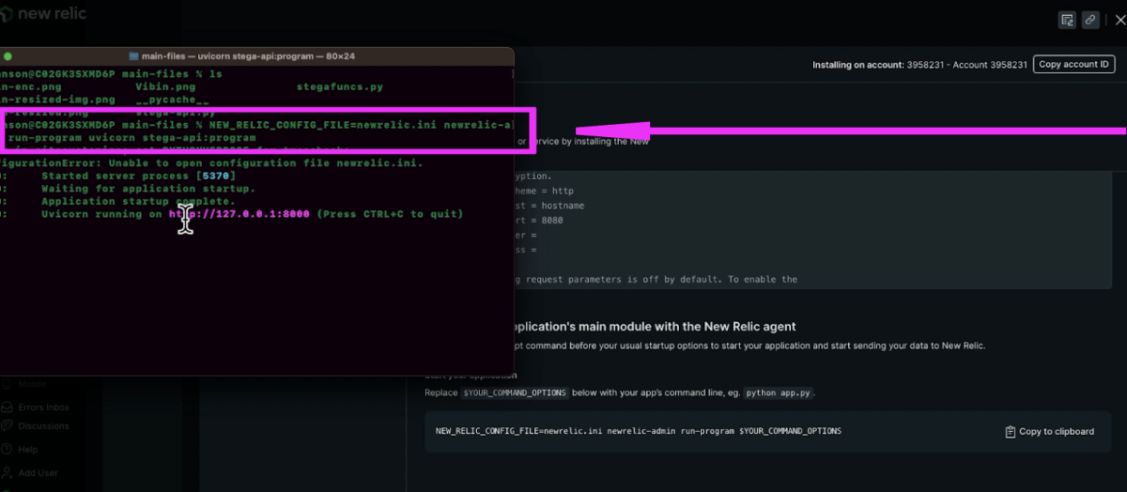The height and width of the screenshot is (492, 1127).
Task: Click the edit note icon at top right
Action: [x=1066, y=20]
